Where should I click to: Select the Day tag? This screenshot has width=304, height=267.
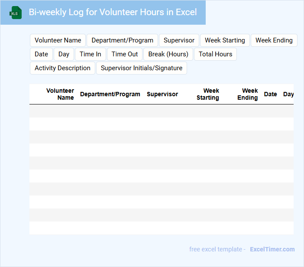pos(64,54)
